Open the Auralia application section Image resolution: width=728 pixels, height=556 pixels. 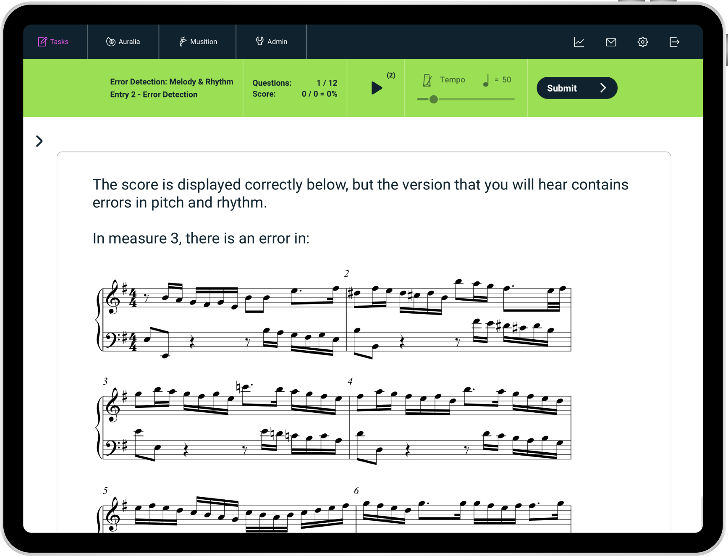(x=123, y=42)
